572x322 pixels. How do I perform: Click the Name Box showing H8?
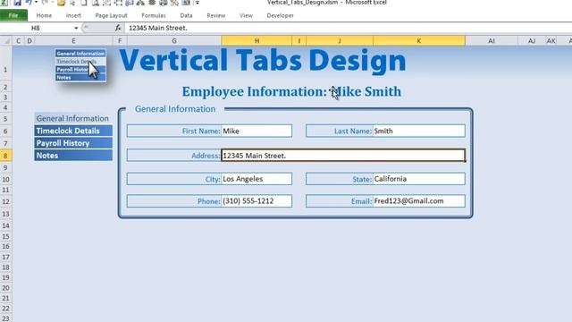point(37,28)
